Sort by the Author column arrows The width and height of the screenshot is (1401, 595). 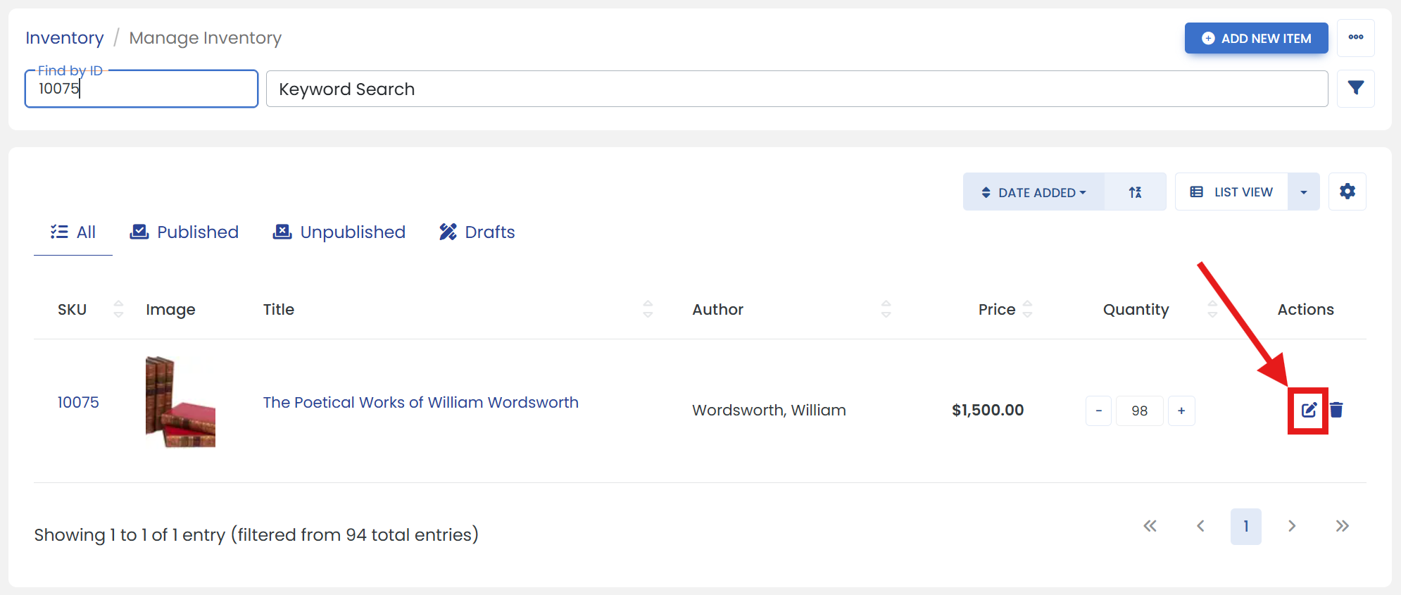886,309
